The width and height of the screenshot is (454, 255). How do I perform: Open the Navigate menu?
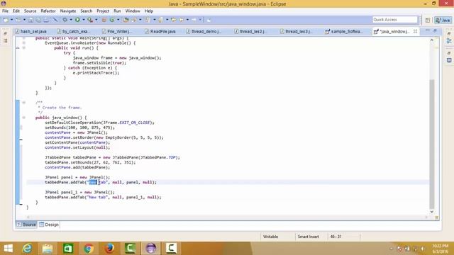pos(68,11)
